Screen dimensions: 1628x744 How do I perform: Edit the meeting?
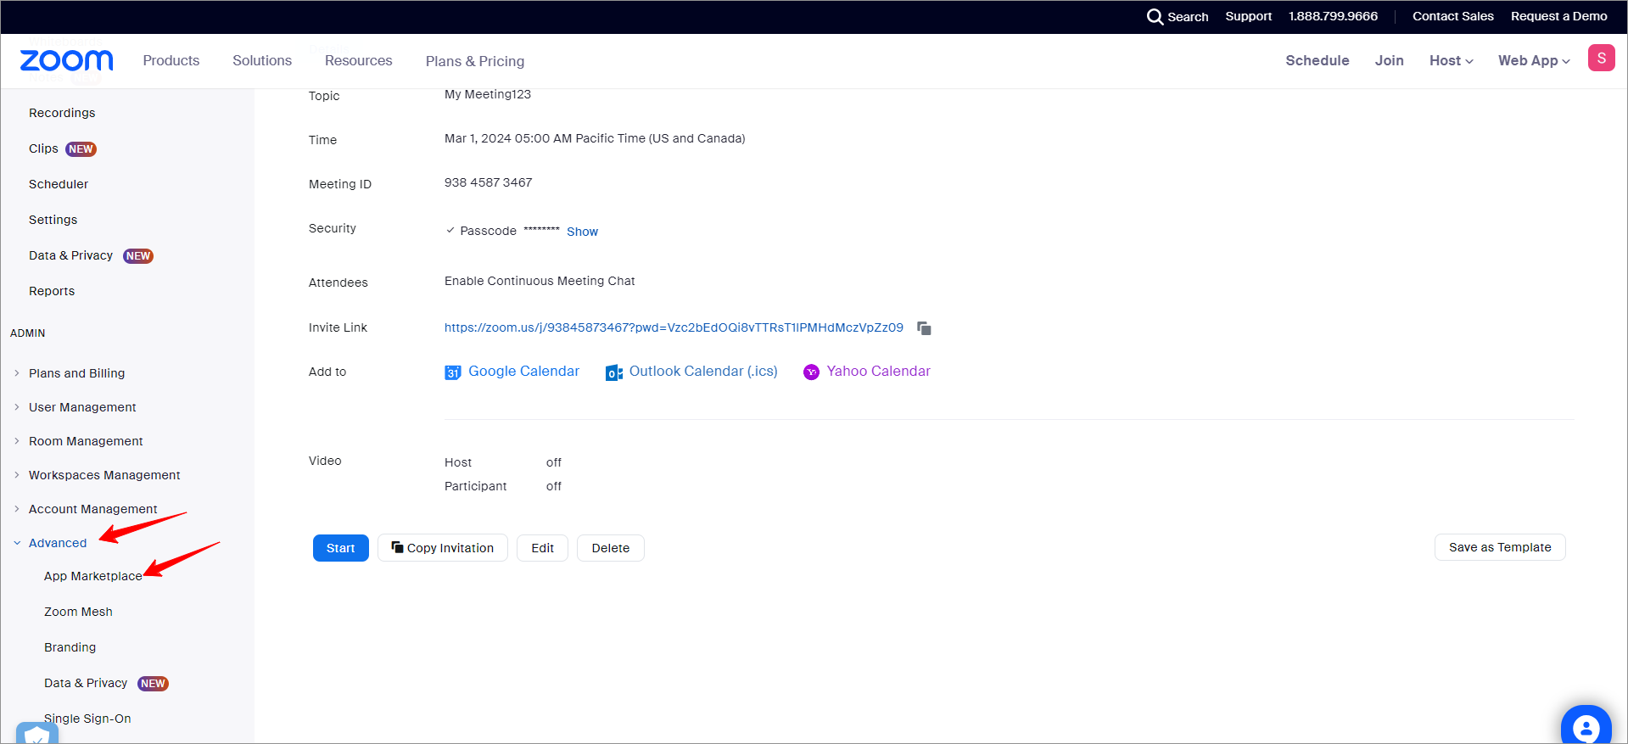(543, 548)
